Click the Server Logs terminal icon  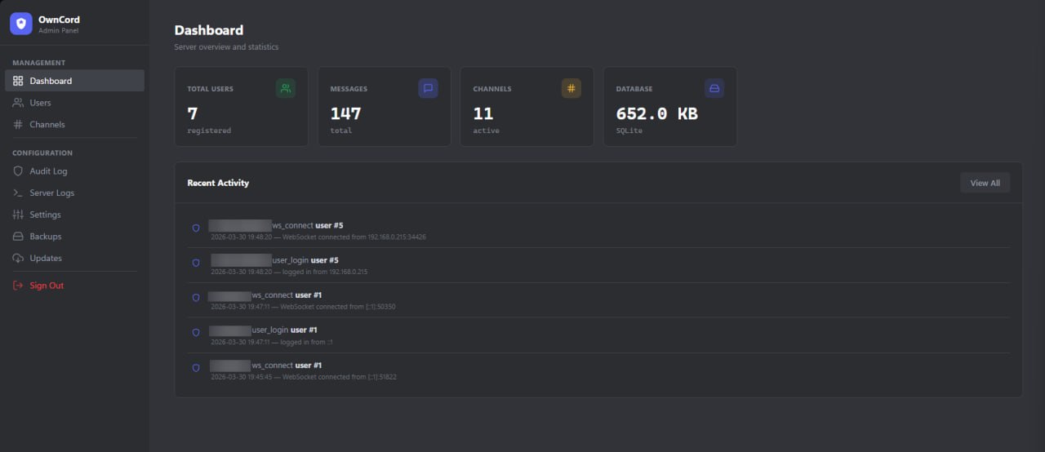18,193
